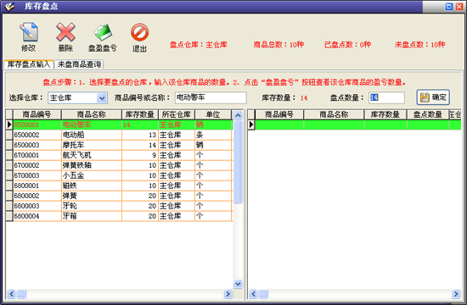Screen dimensions: 467x305
Task: Click the left table scroll right arrow
Action: [x=228, y=294]
